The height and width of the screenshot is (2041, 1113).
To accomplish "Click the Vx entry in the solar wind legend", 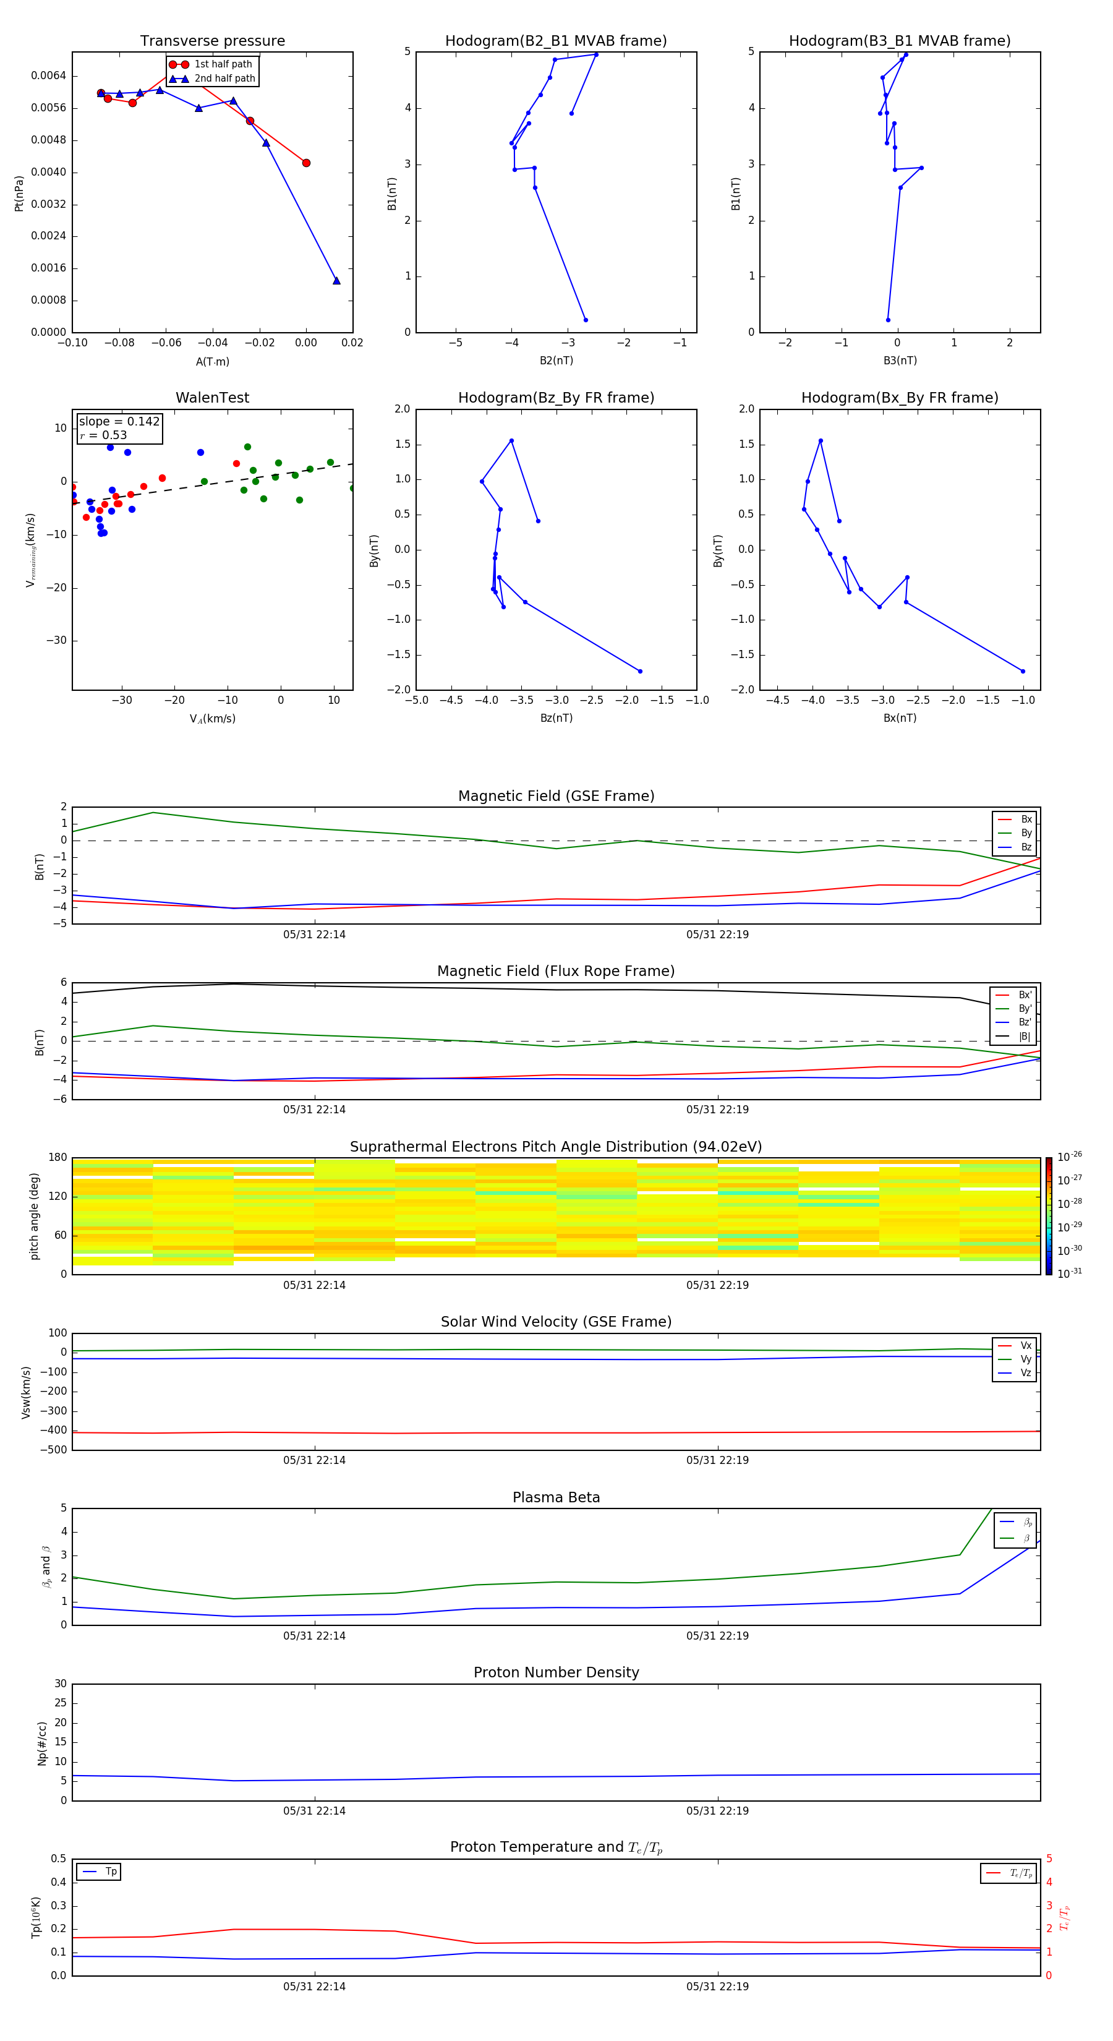I will tap(1015, 1345).
